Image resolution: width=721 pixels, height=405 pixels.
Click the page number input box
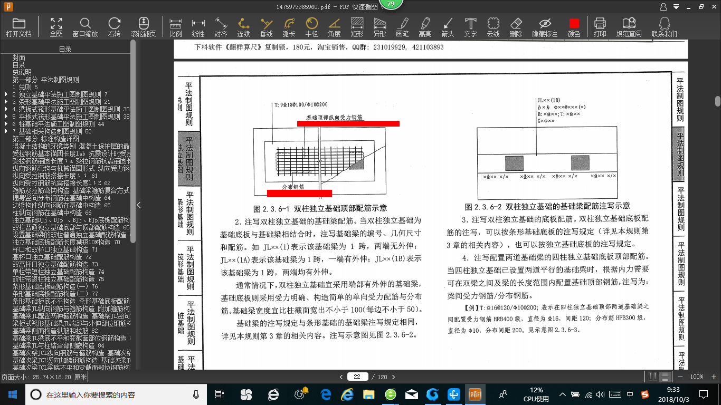[357, 377]
